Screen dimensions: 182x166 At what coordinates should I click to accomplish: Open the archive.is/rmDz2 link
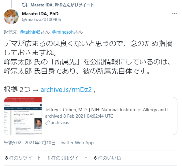[66, 90]
